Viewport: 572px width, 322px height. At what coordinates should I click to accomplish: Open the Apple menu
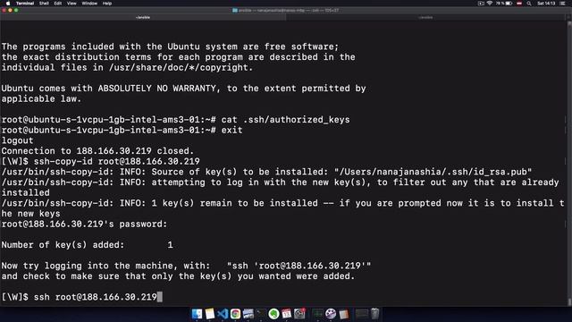(8, 4)
